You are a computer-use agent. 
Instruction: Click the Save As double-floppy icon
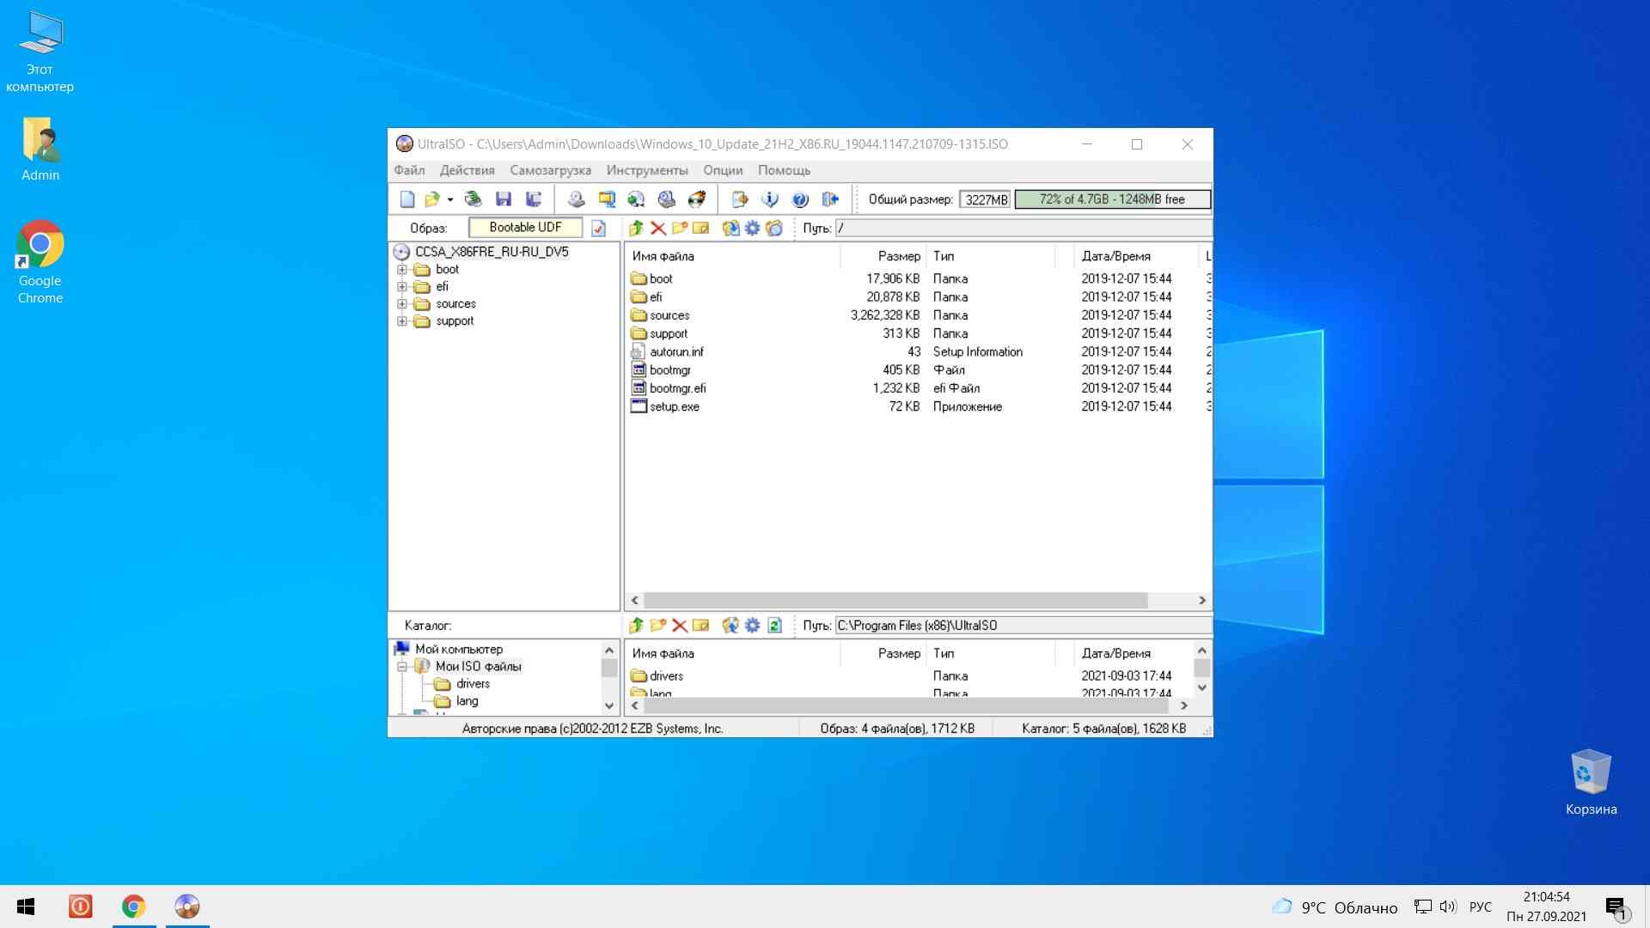(534, 199)
